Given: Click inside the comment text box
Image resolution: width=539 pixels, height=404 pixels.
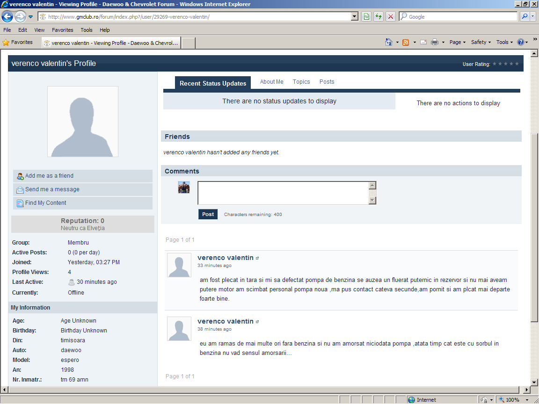Looking at the screenshot, I should point(283,193).
